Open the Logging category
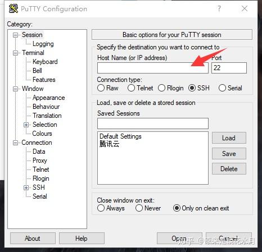This screenshot has width=262, height=252. (43, 44)
